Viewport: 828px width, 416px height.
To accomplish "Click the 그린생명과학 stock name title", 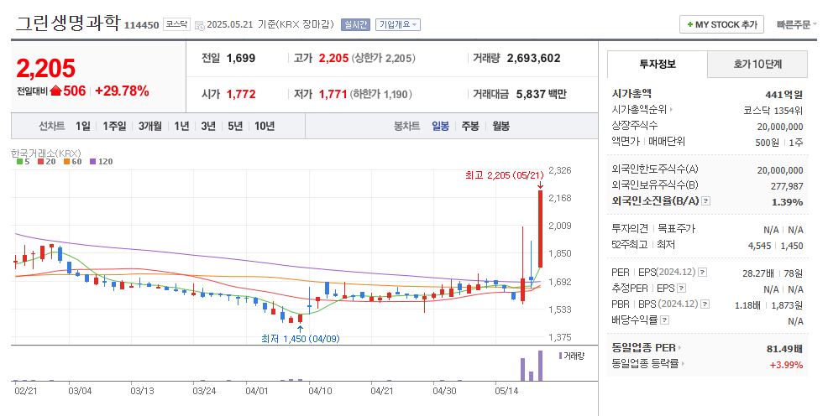I will tap(67, 23).
